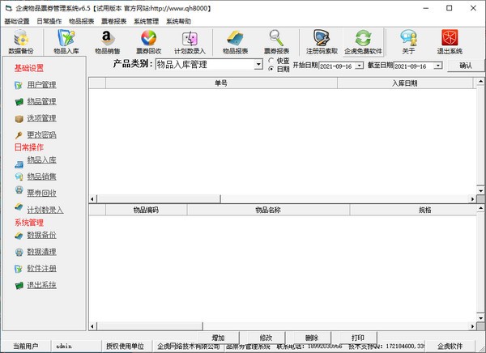Screen dimensions: 486x353
Task: Open the 截至日期 date picker arrow
Action: point(437,66)
